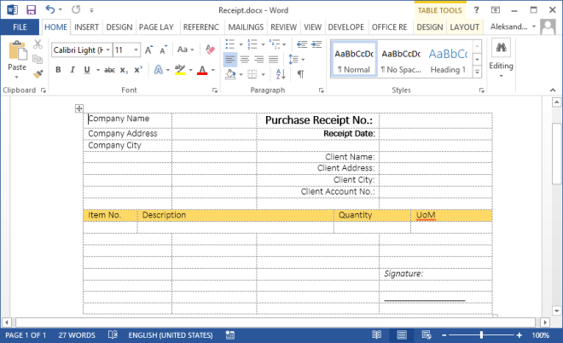Screen dimensions: 563x343
Task: Open the Editing find group
Action: [501, 59]
